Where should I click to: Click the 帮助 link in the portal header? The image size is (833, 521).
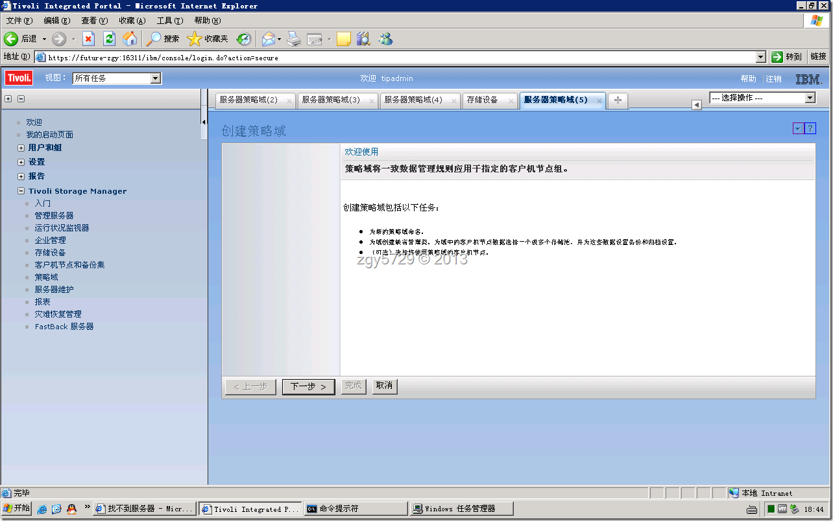click(748, 79)
